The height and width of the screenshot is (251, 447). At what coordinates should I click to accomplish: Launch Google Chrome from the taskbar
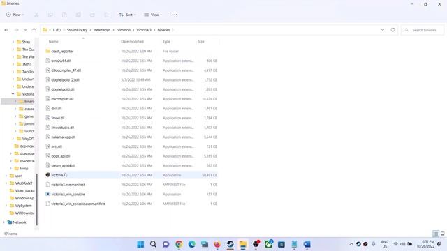point(179,244)
